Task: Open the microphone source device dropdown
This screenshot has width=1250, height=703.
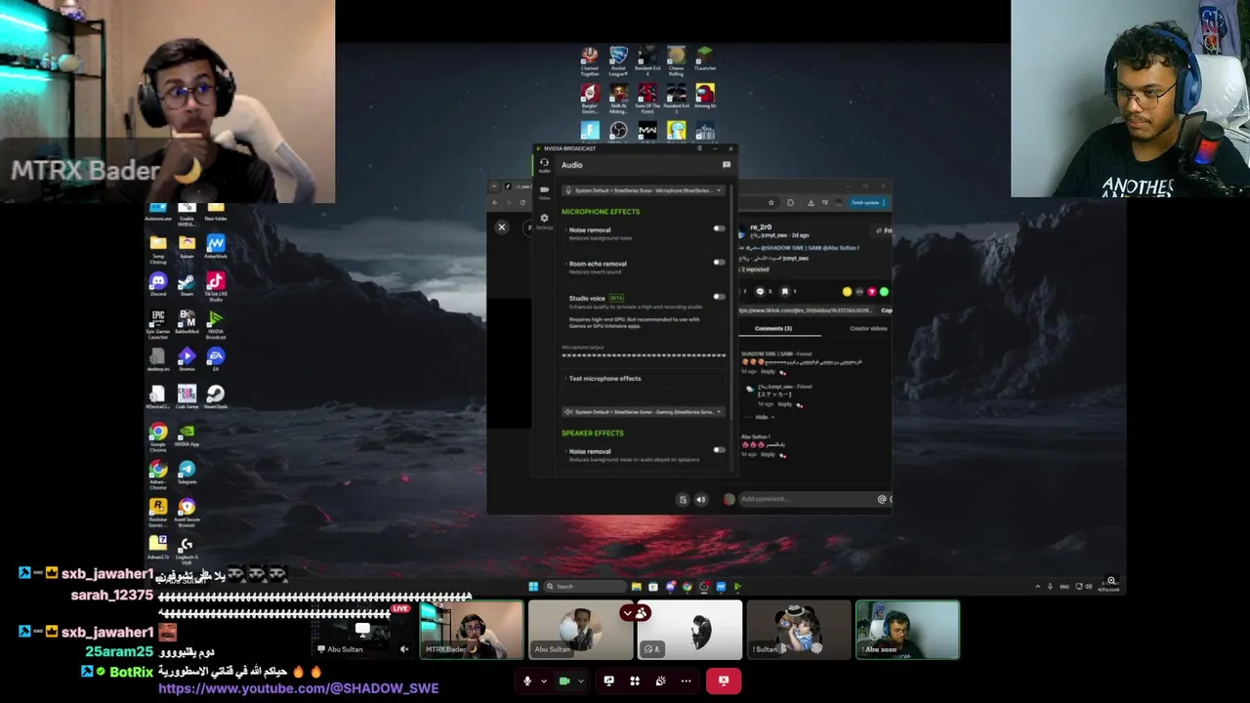Action: [x=644, y=190]
